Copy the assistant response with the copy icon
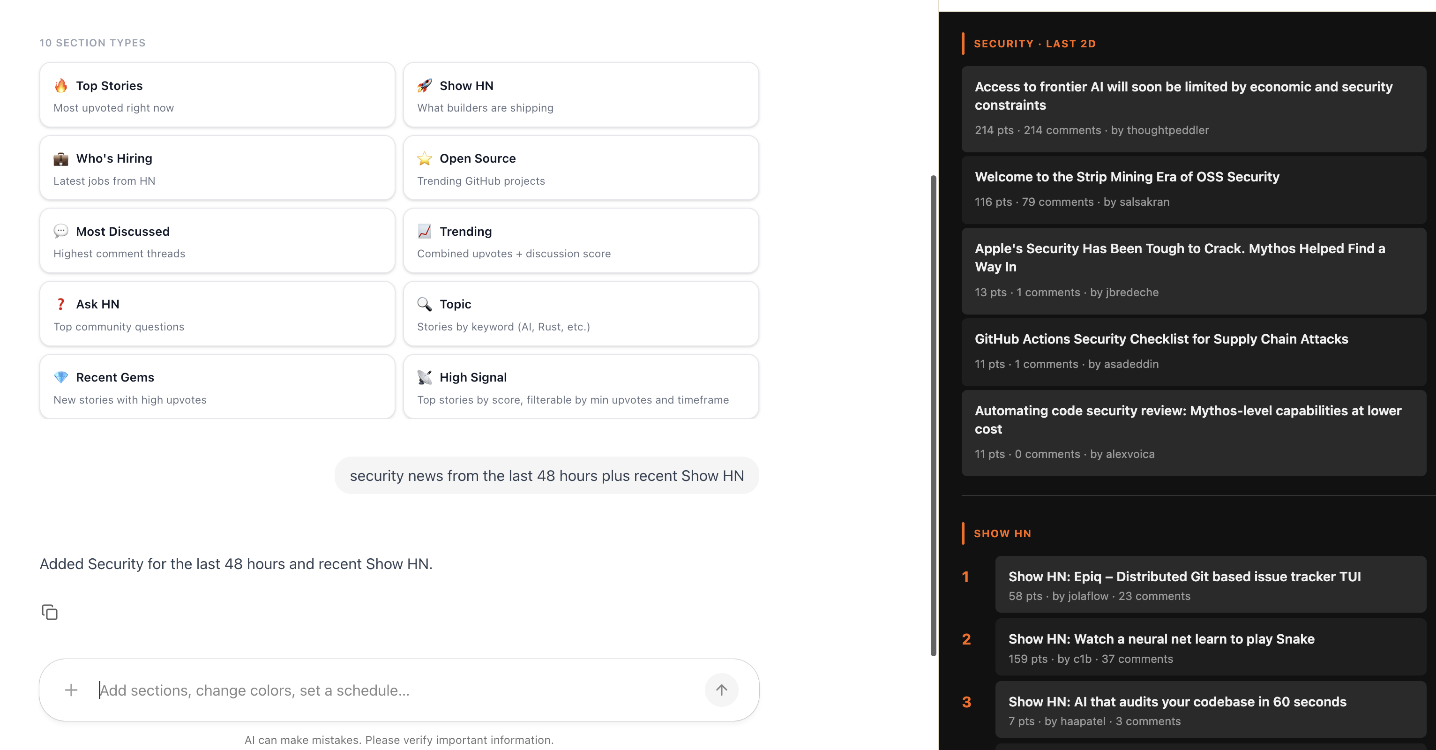 (x=50, y=612)
